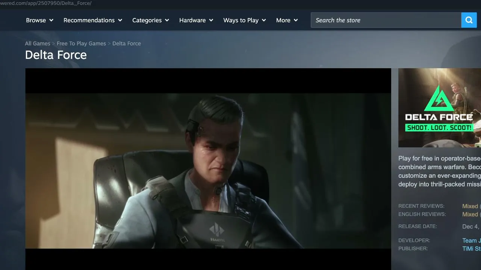Expand the Browse dropdown chevron
The width and height of the screenshot is (481, 270).
pyautogui.click(x=51, y=20)
